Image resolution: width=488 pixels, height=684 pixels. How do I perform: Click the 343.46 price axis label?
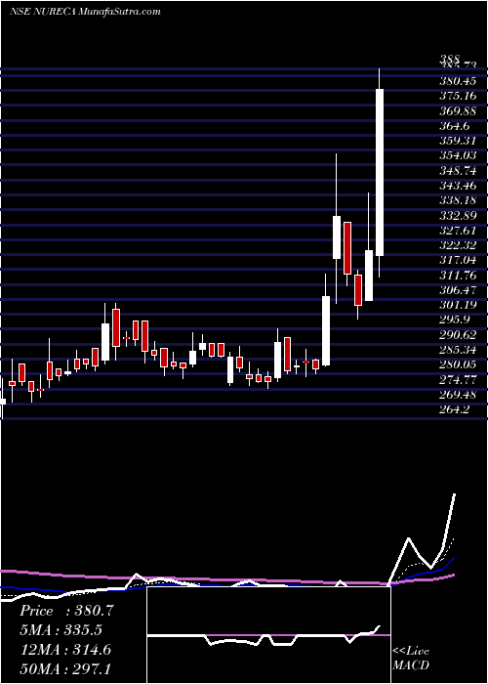click(458, 186)
